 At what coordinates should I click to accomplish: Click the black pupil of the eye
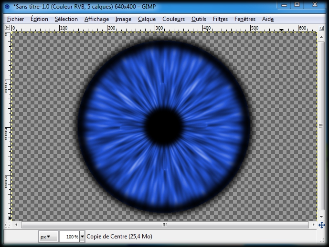(x=163, y=125)
